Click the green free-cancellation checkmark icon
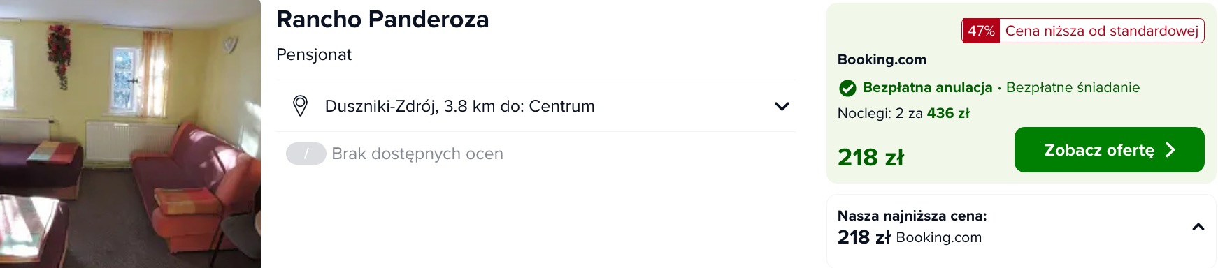This screenshot has height=268, width=1218. point(847,88)
